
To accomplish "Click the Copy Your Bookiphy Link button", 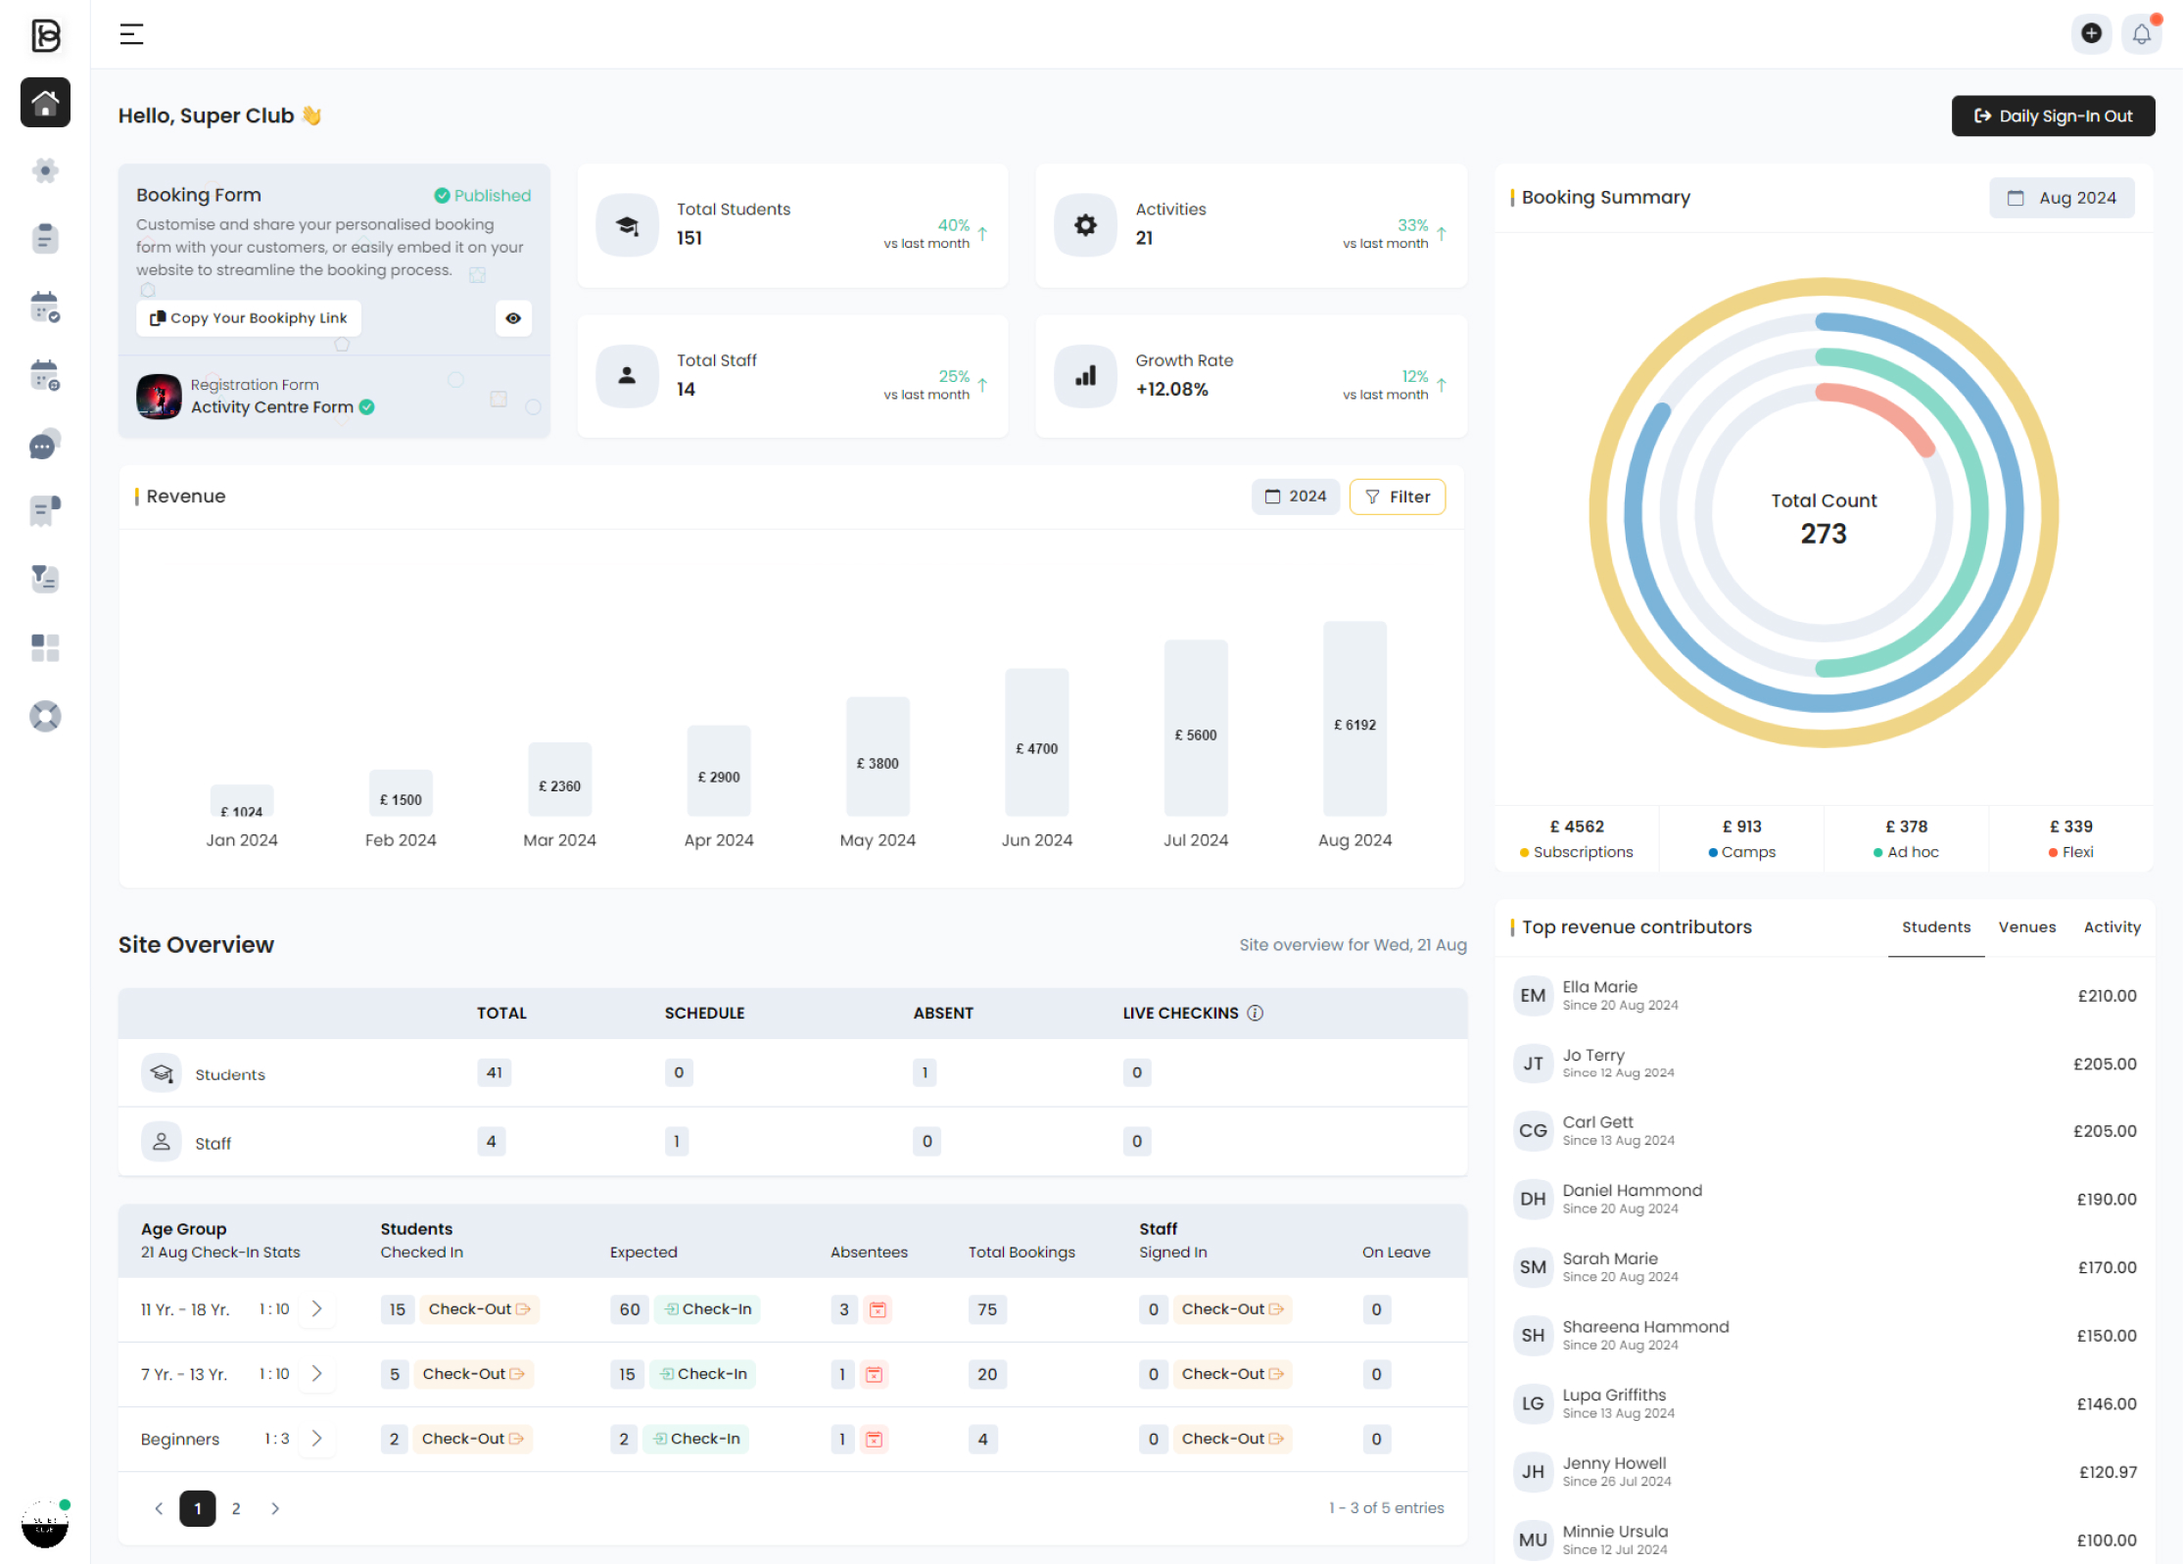I will [x=248, y=317].
